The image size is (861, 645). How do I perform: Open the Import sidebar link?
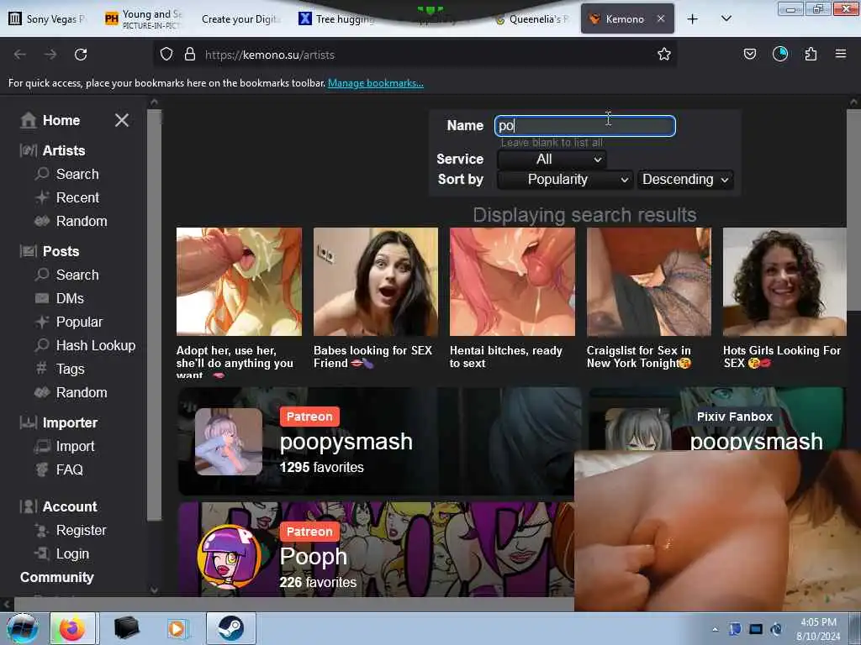75,447
